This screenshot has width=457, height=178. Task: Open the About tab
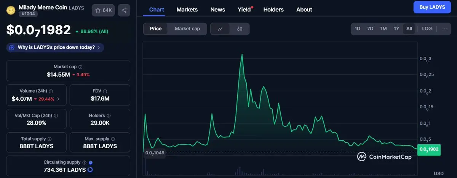tap(304, 10)
